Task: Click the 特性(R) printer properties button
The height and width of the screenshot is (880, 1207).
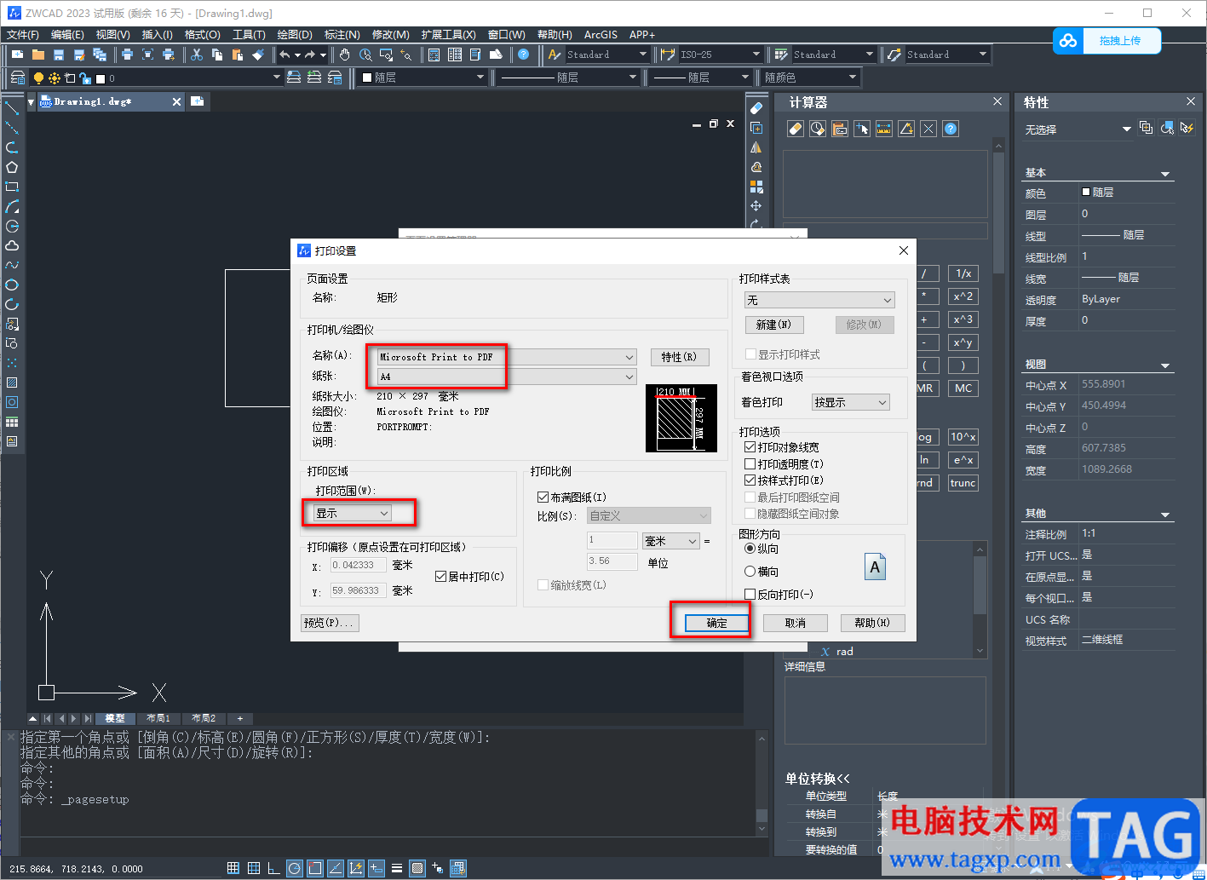Action: click(x=679, y=357)
